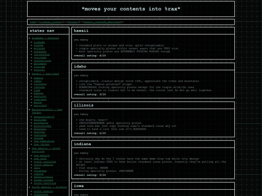The image size is (262, 196).
Task: Open the 'hawaii - maryland' group link
Action: 45,74
